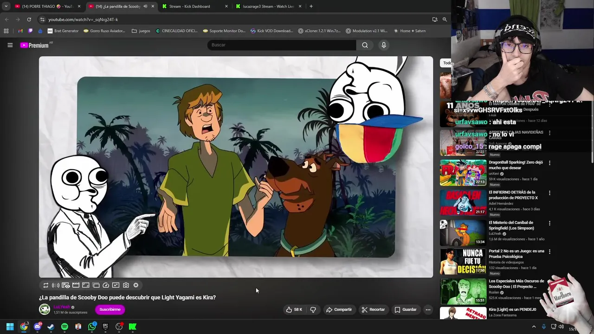Open Discord from the taskbar
Viewport: 594px width, 334px height.
tap(38, 327)
